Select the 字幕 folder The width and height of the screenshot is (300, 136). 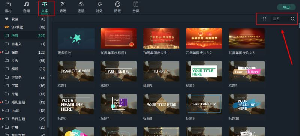point(24,85)
